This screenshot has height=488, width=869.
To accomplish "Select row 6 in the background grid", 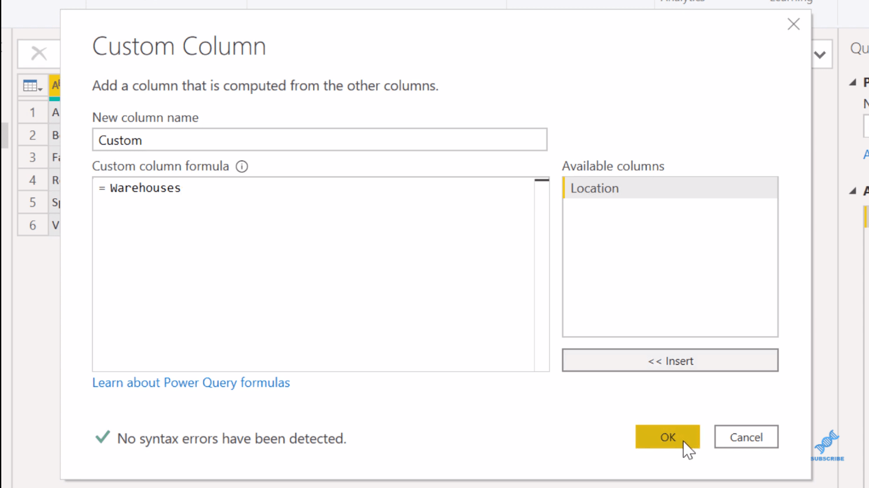I will (32, 225).
